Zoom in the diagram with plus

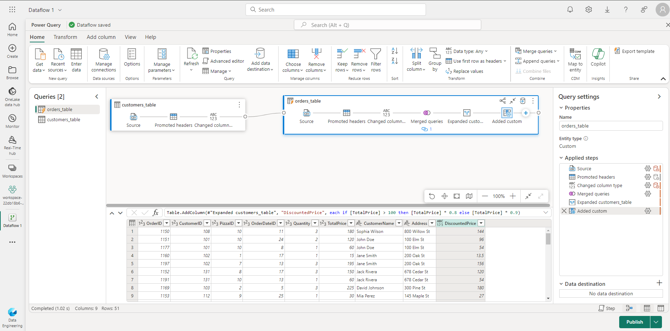coord(513,196)
